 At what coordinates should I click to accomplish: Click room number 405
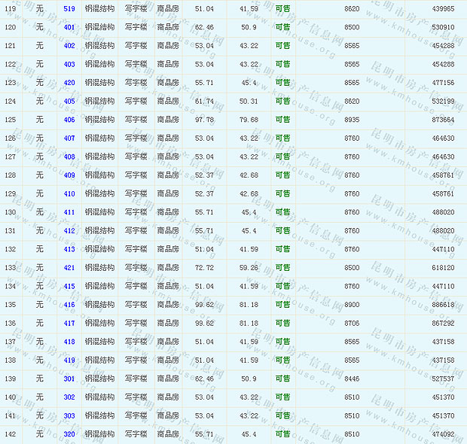pyautogui.click(x=69, y=101)
